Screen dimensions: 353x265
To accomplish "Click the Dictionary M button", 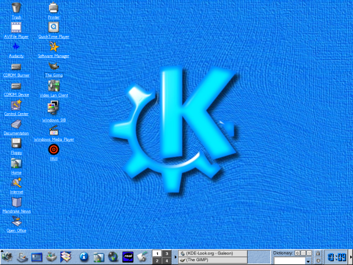I will pyautogui.click(x=309, y=253).
